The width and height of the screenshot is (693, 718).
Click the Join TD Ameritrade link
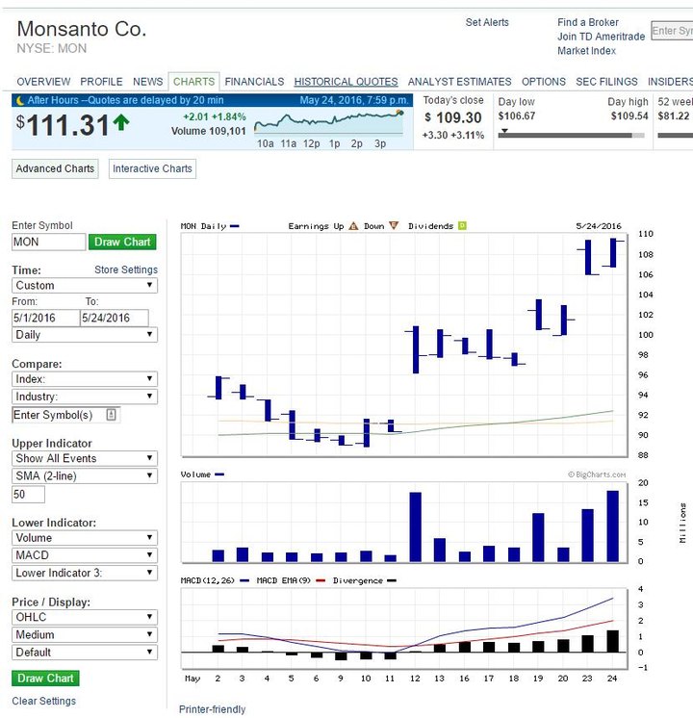pyautogui.click(x=601, y=37)
